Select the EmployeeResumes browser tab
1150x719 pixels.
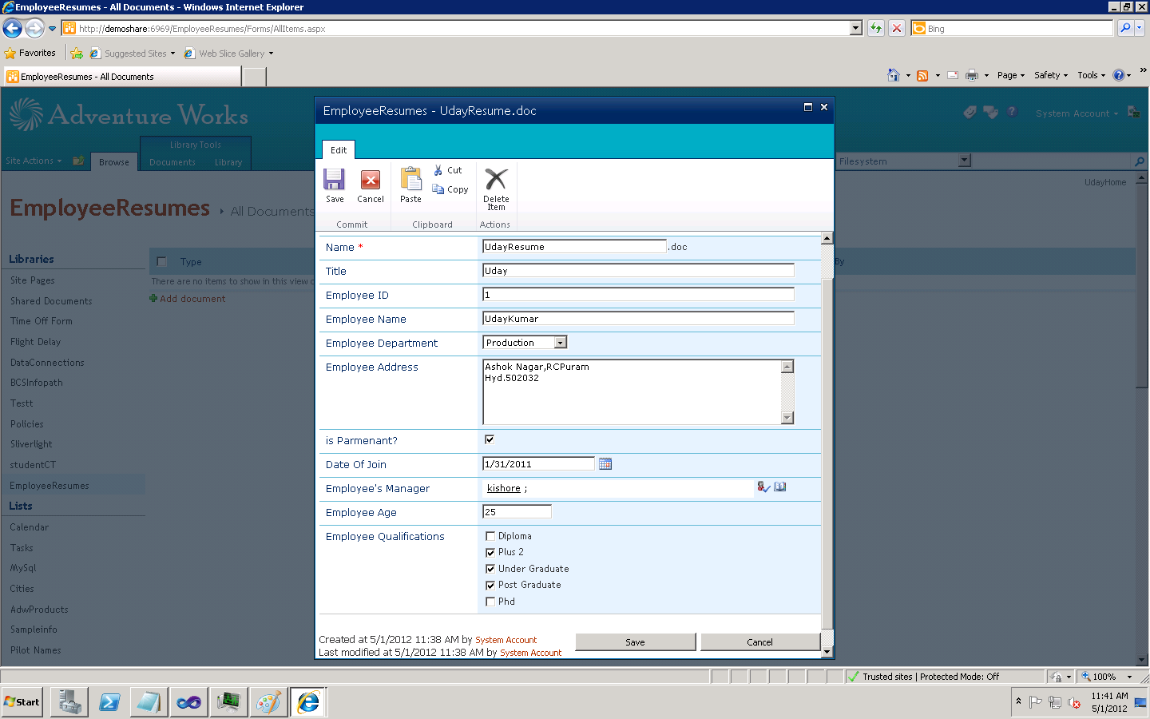(122, 77)
